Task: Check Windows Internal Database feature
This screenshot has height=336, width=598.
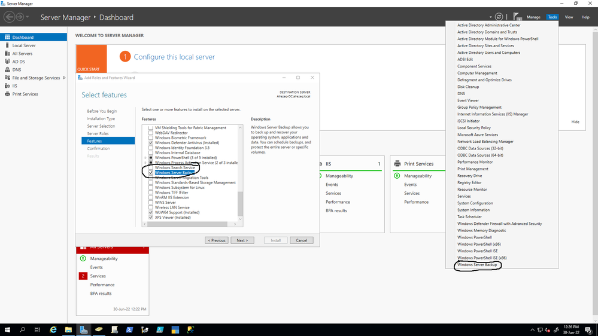Action: (x=151, y=152)
